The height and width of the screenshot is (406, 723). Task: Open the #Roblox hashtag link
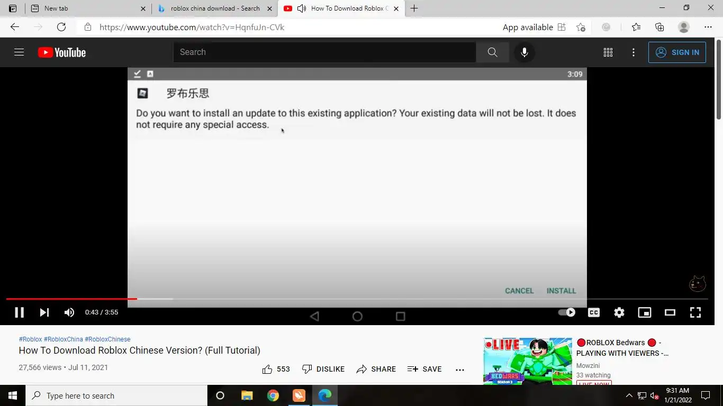coord(30,339)
